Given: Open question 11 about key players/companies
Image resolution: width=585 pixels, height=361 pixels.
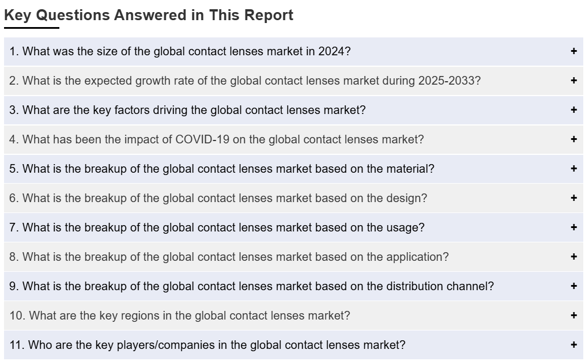Looking at the screenshot, I should (207, 345).
